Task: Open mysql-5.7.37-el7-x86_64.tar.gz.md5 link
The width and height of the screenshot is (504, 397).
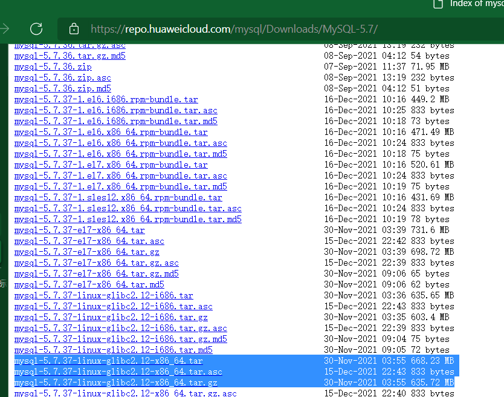Action: [x=97, y=274]
